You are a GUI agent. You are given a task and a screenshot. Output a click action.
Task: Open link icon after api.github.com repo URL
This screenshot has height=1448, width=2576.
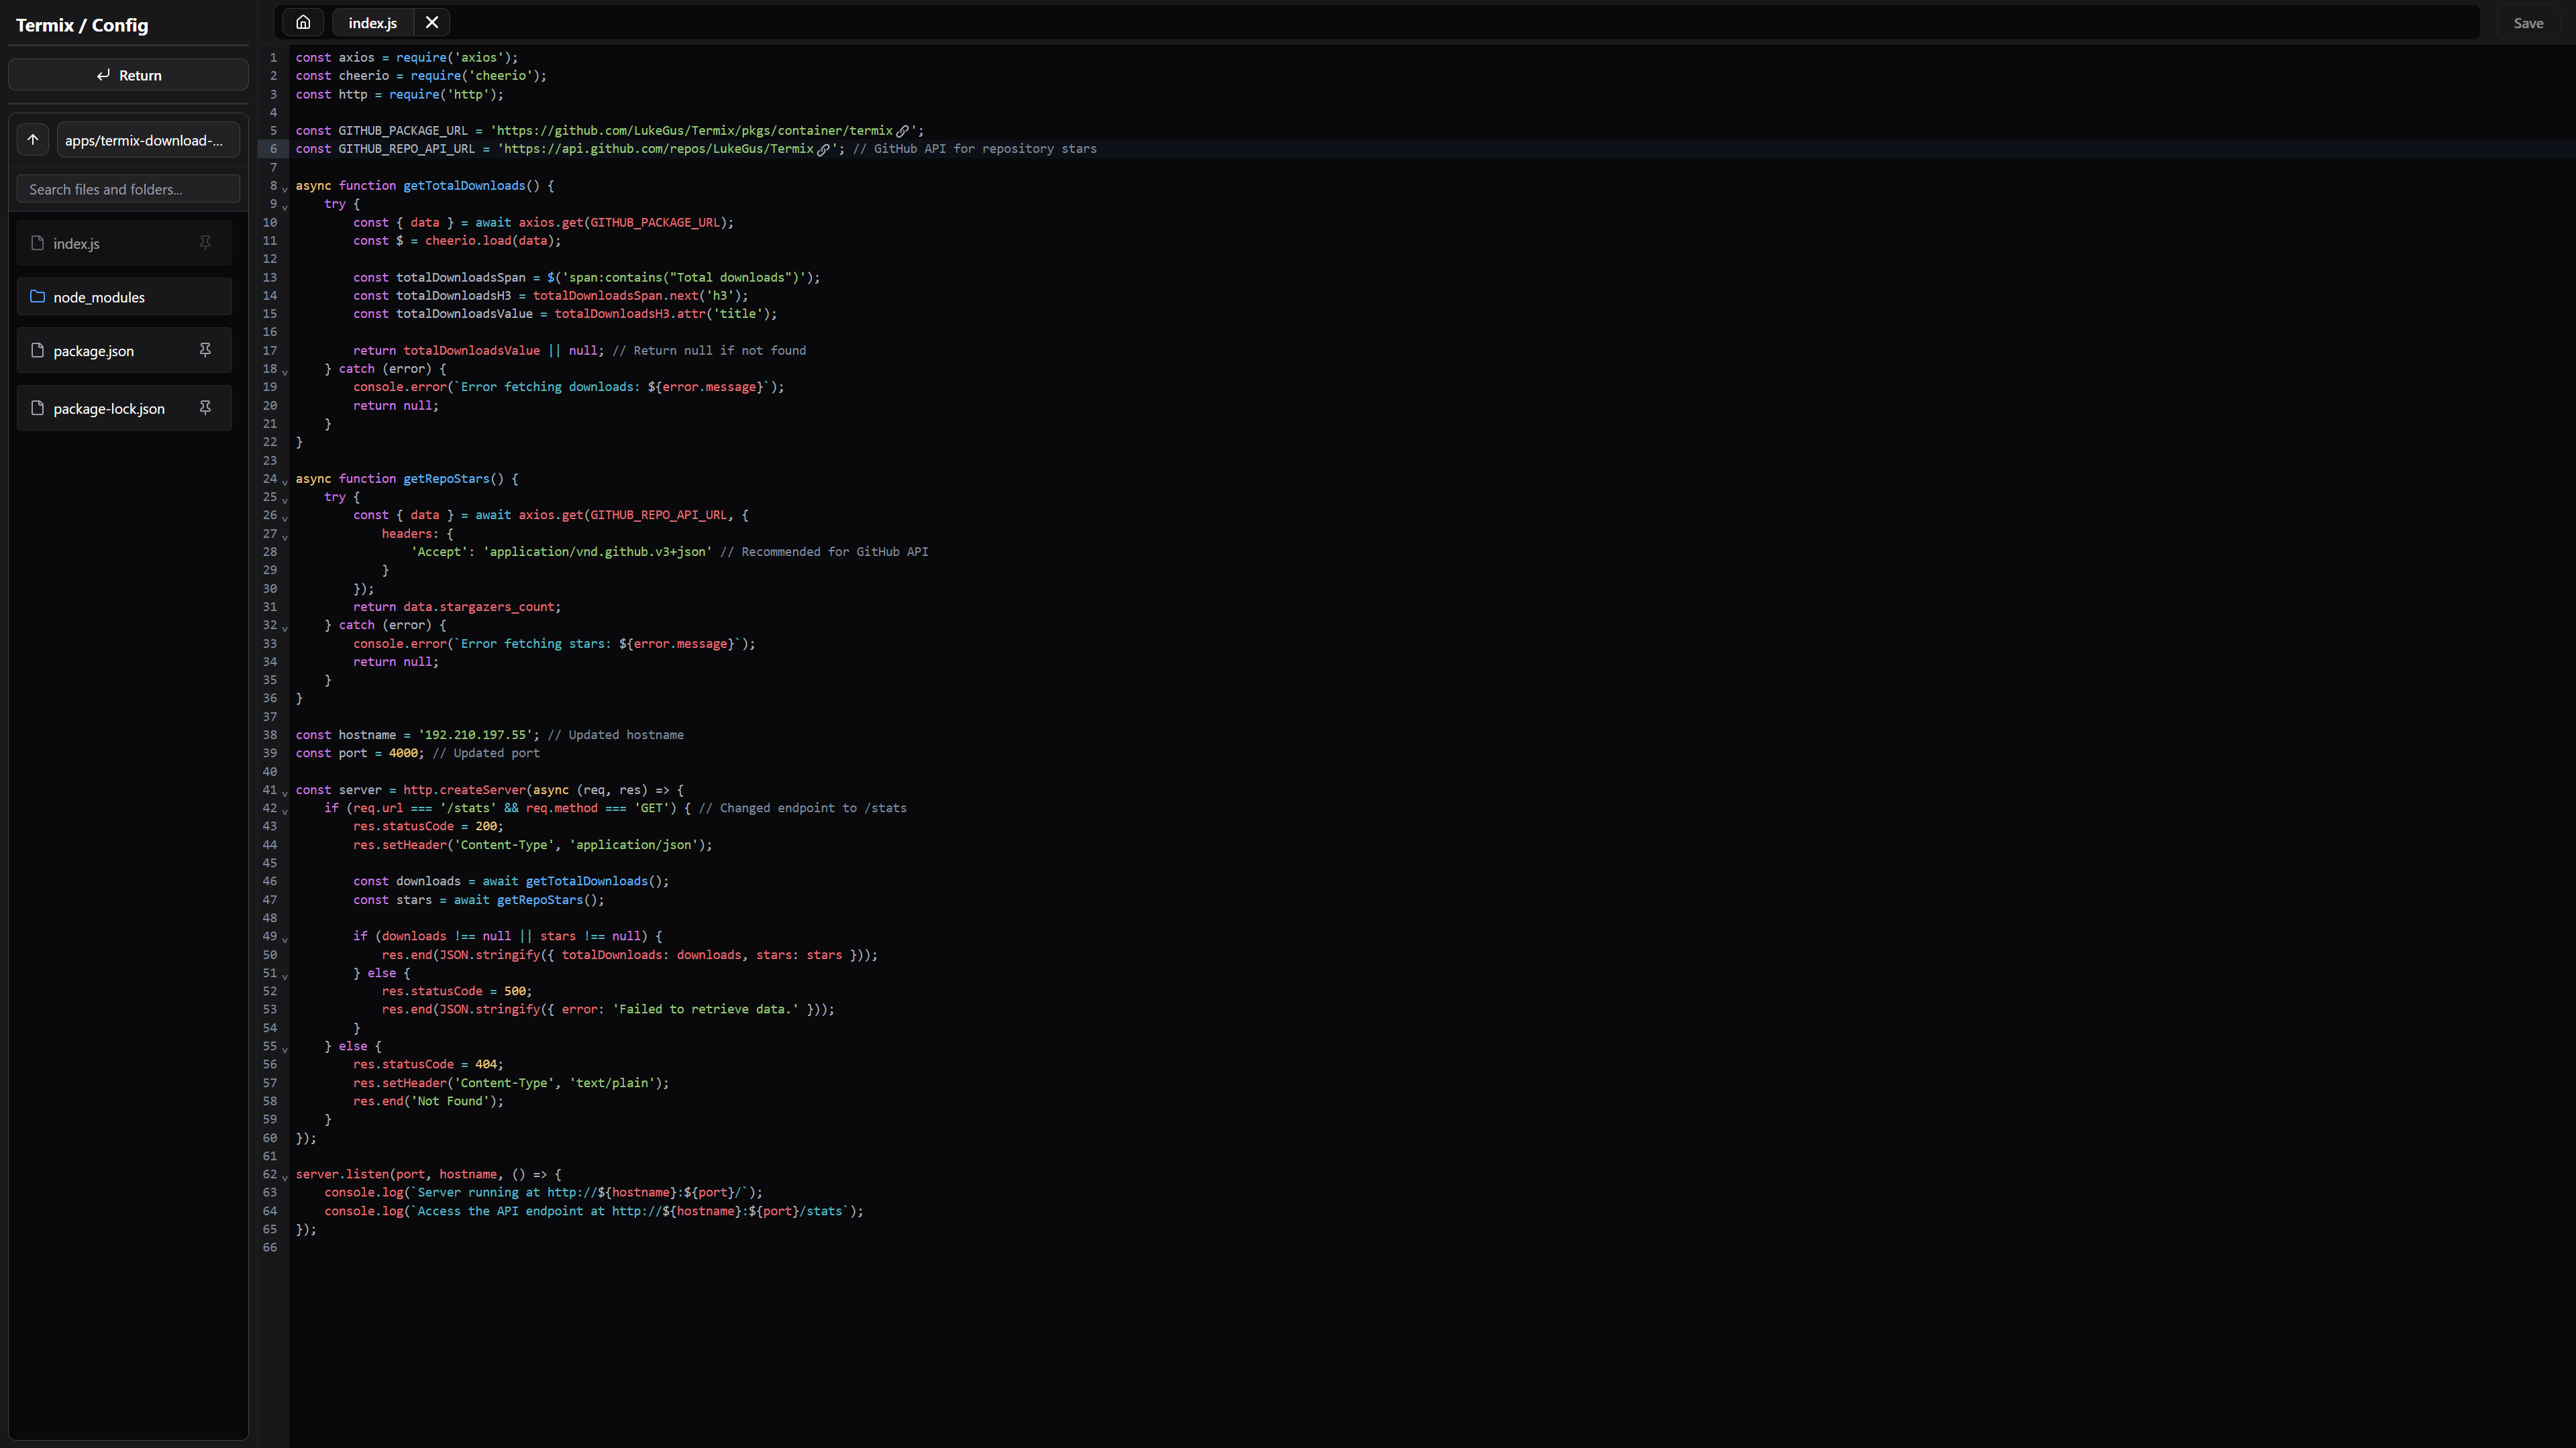(x=824, y=150)
